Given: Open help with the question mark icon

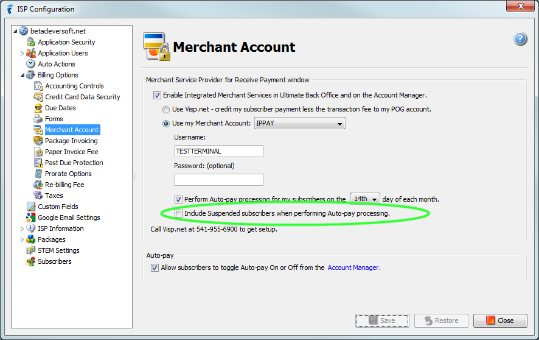Looking at the screenshot, I should pyautogui.click(x=520, y=38).
